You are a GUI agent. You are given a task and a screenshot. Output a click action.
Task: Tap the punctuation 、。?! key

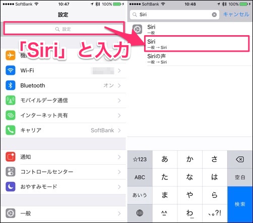click(x=215, y=213)
